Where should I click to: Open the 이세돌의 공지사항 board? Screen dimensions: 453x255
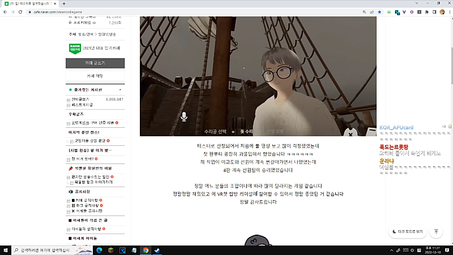87,229
